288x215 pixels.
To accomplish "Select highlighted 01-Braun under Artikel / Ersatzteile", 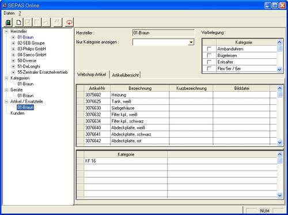I will click(x=25, y=107).
